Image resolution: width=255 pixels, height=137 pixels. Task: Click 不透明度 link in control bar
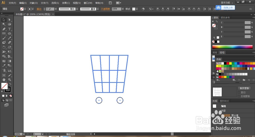coord(105,9)
